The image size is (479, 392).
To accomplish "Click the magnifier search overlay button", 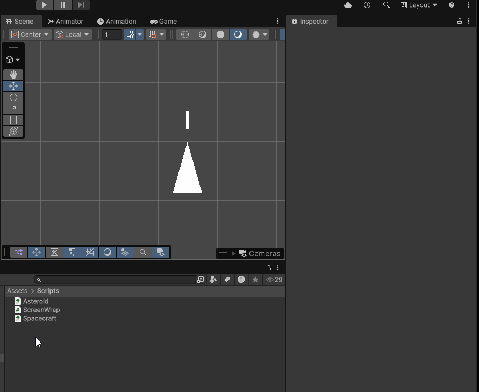I will click(x=142, y=252).
